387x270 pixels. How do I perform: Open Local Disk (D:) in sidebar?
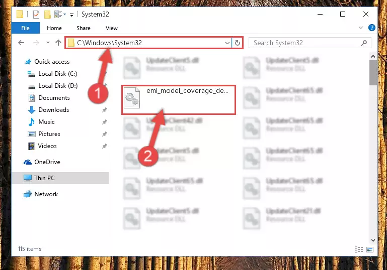(x=58, y=86)
